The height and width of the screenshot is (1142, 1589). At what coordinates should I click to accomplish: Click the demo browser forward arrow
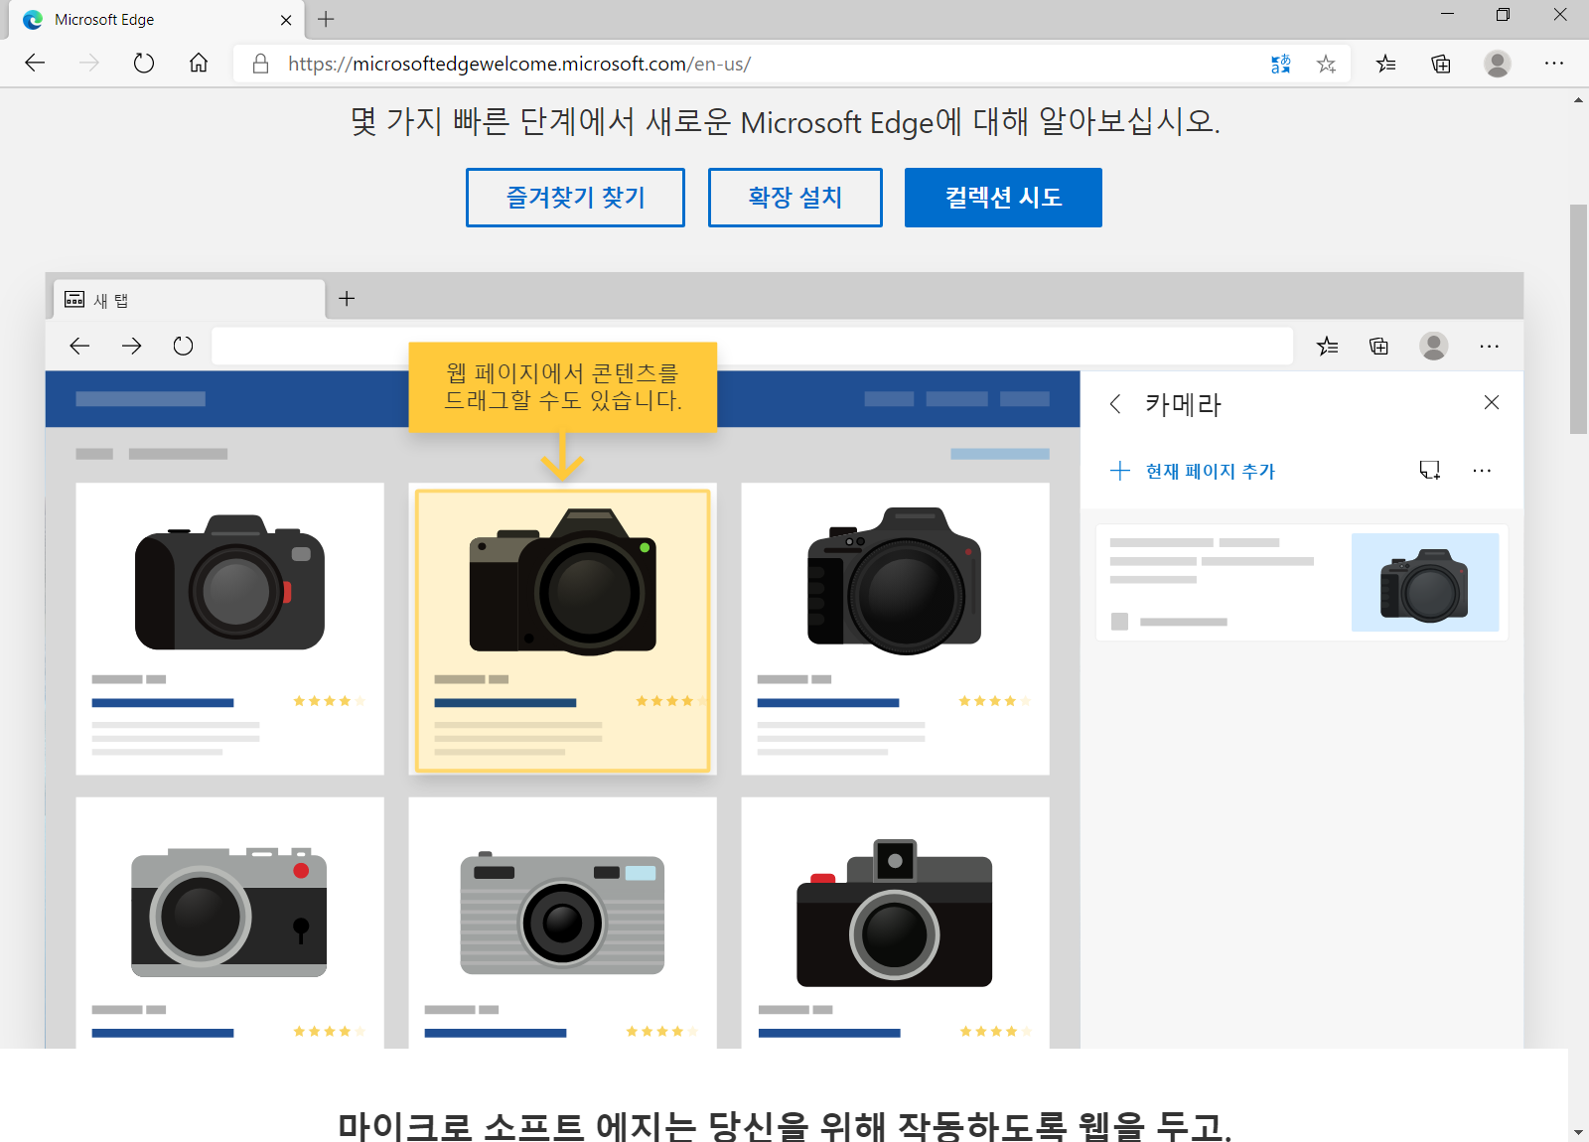tap(131, 346)
